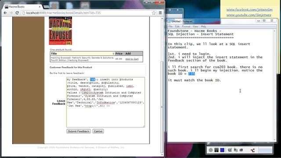Image resolution: width=281 pixels, height=158 pixels.
Task: Click the middle icon before the red recorder icon
Action: (235, 150)
